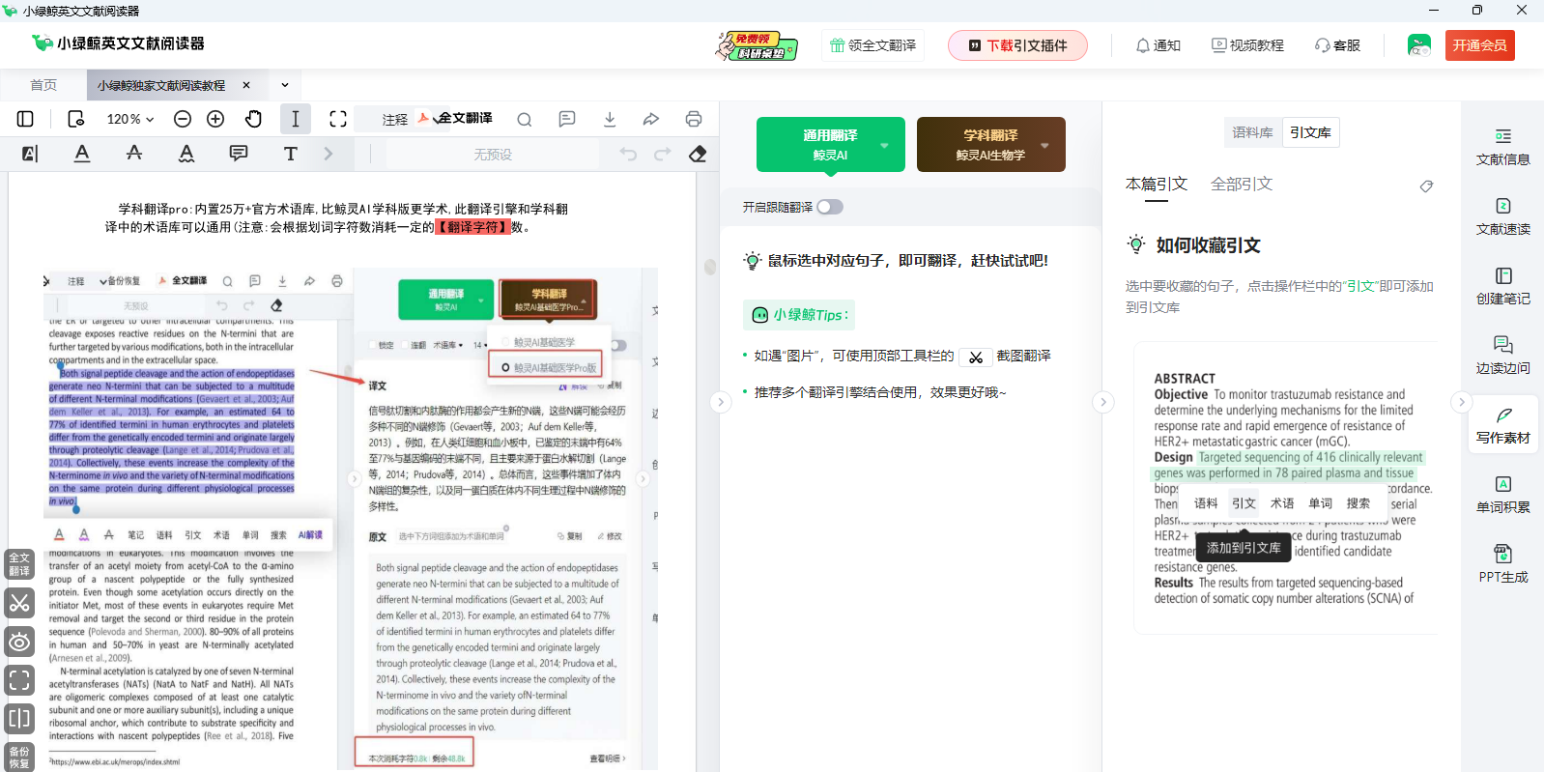This screenshot has width=1544, height=772.
Task: Open 通知 notifications
Action: pyautogui.click(x=1158, y=45)
